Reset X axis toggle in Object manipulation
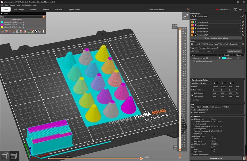The image size is (247, 161). (x=217, y=83)
